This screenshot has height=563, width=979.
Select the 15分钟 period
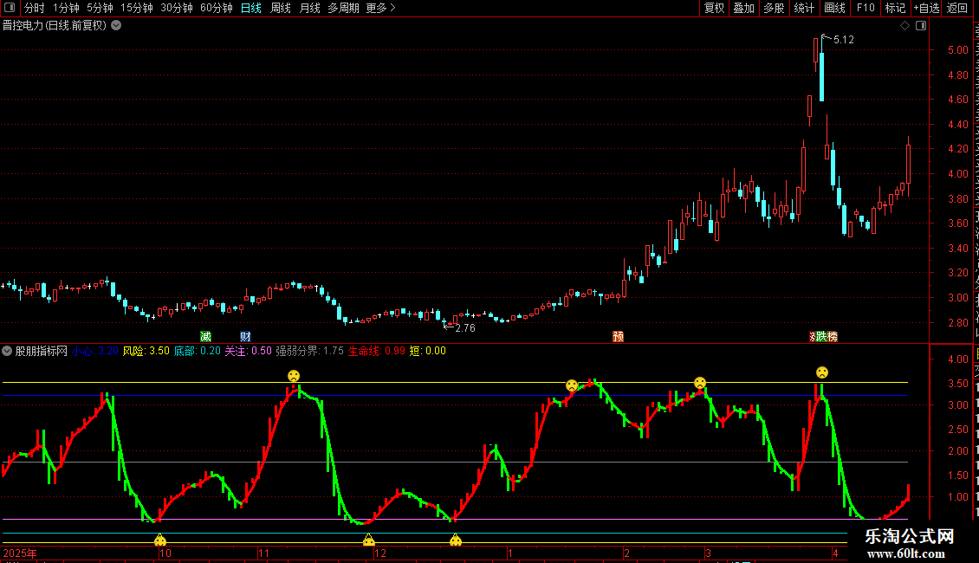coord(137,8)
